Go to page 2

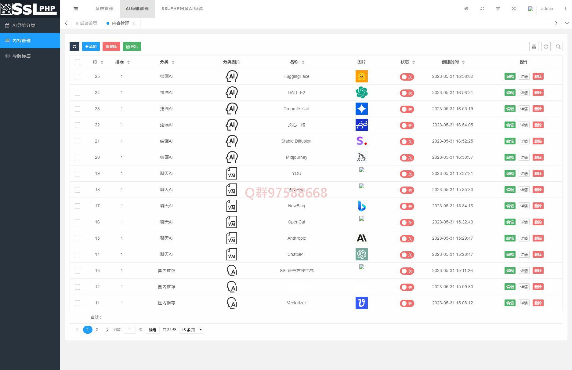(97, 330)
